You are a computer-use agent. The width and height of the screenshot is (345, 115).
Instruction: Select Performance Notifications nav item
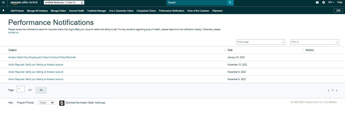click(172, 11)
